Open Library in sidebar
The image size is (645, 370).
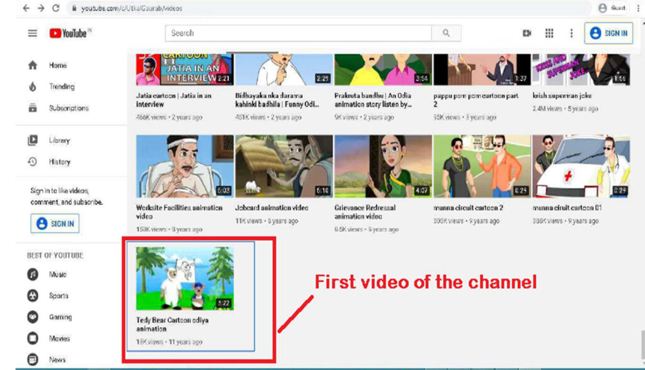(x=59, y=141)
